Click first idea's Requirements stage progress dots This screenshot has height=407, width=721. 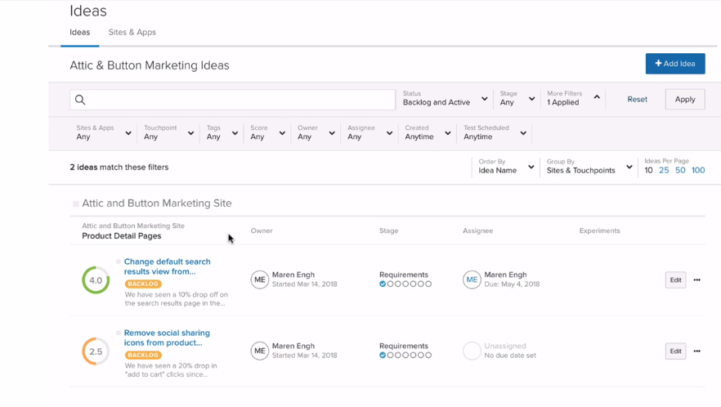coord(405,284)
